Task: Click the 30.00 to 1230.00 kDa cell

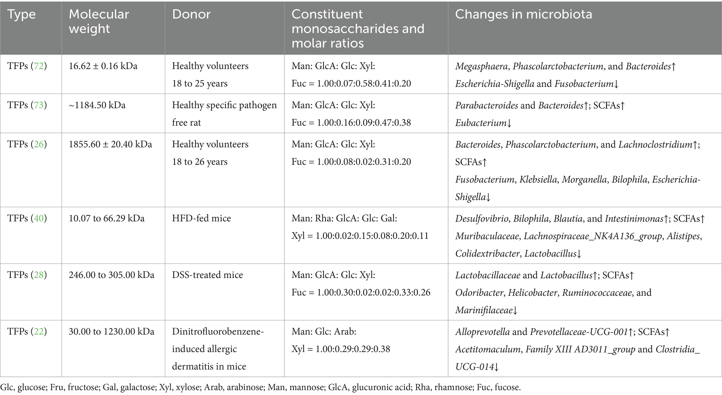Action: 111,331
